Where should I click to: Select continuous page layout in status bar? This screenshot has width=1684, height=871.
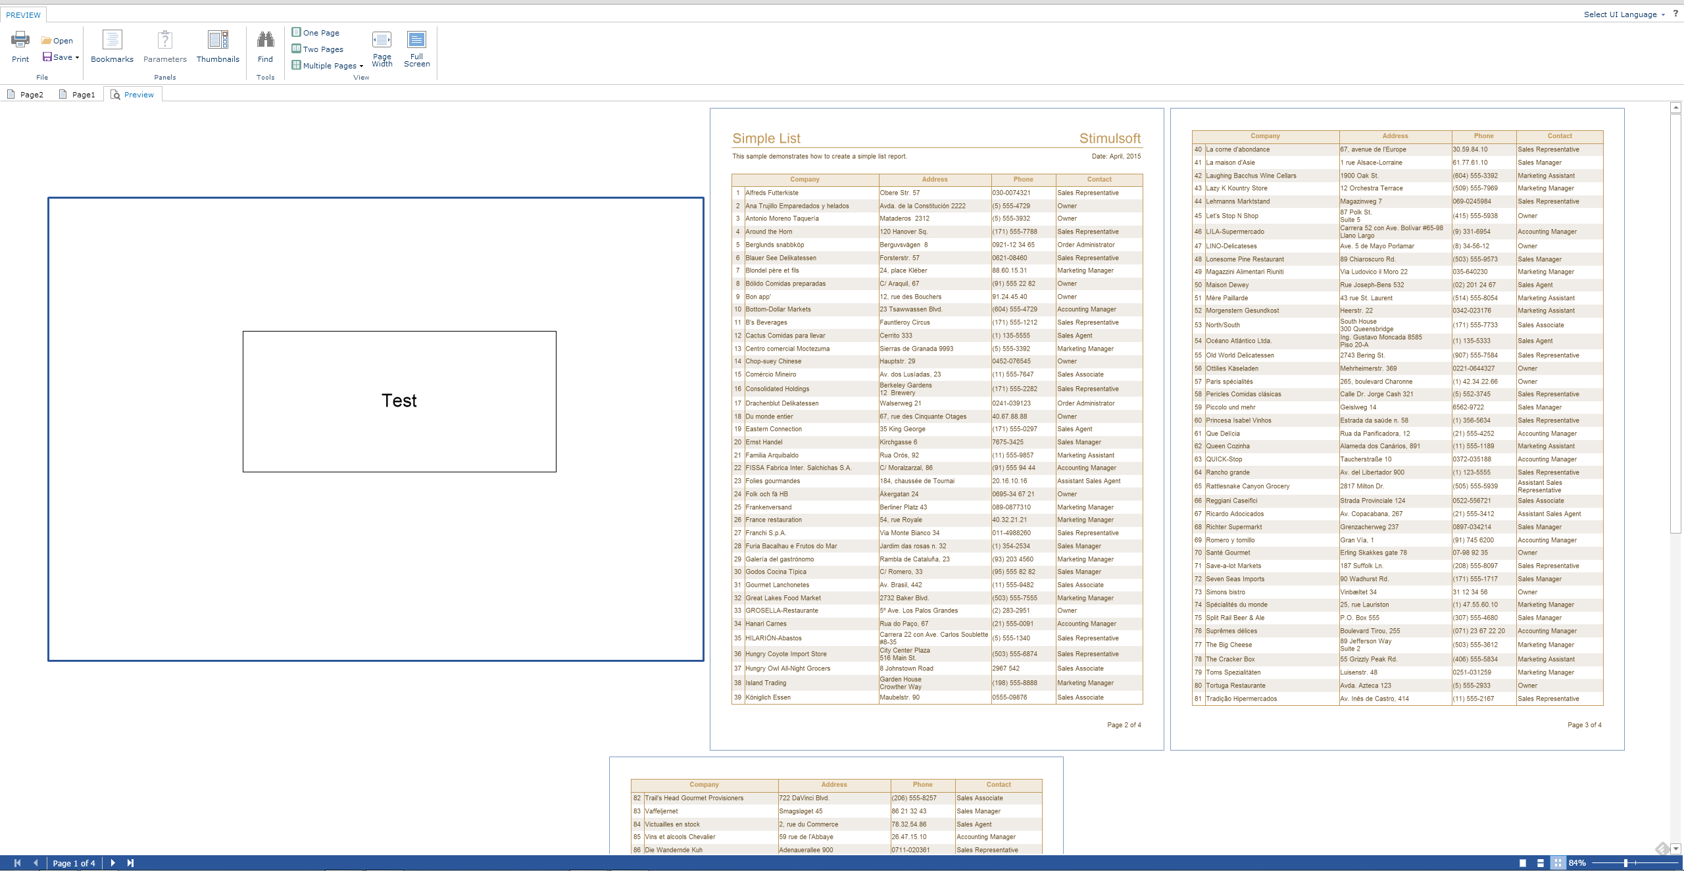[x=1541, y=863]
